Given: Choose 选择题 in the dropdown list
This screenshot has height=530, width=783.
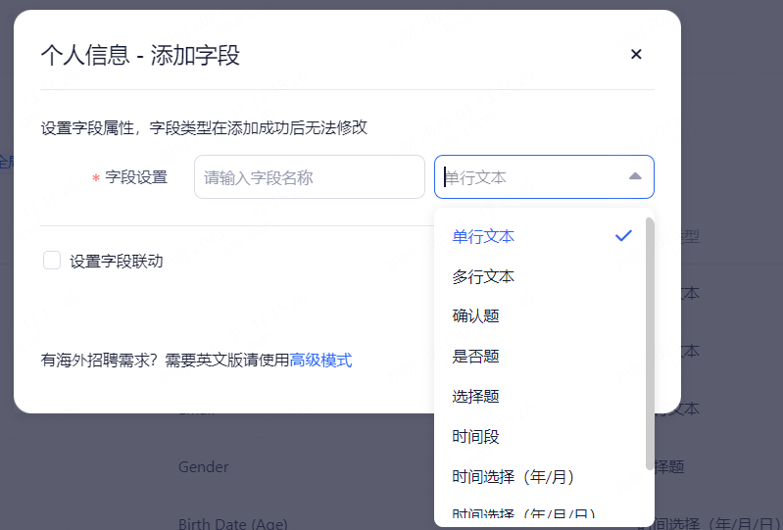Looking at the screenshot, I should pos(476,397).
